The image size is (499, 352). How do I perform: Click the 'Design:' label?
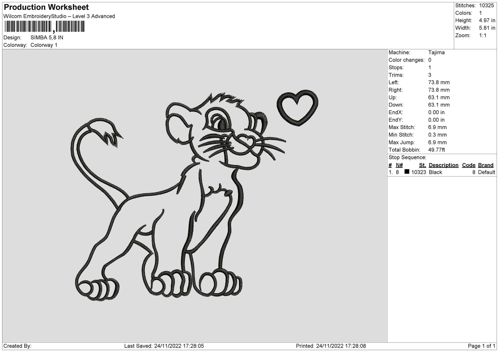click(x=12, y=38)
